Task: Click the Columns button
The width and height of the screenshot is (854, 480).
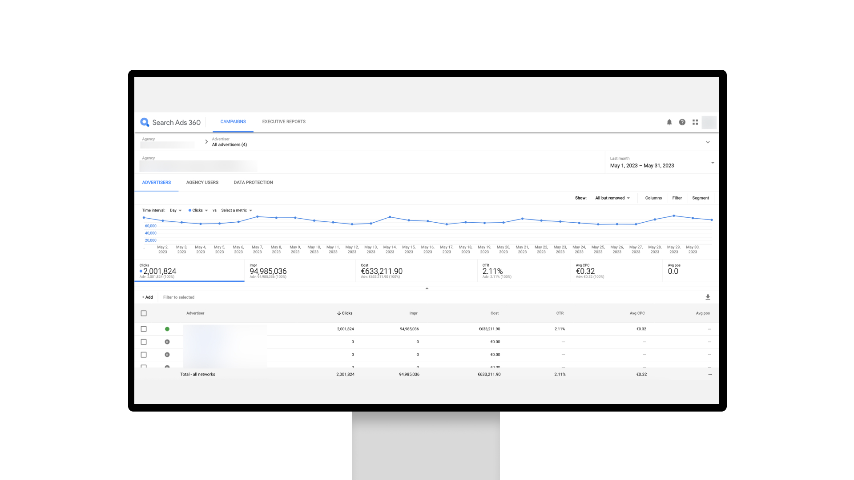Action: point(653,198)
